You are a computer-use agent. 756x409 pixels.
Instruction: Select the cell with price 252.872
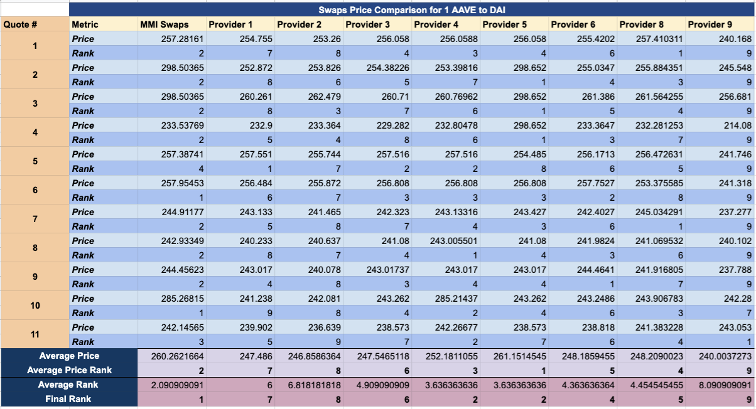pyautogui.click(x=240, y=68)
